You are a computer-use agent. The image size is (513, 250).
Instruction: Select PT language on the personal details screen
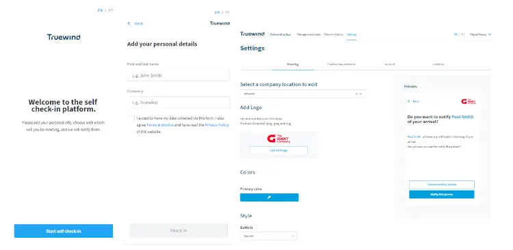point(227,12)
